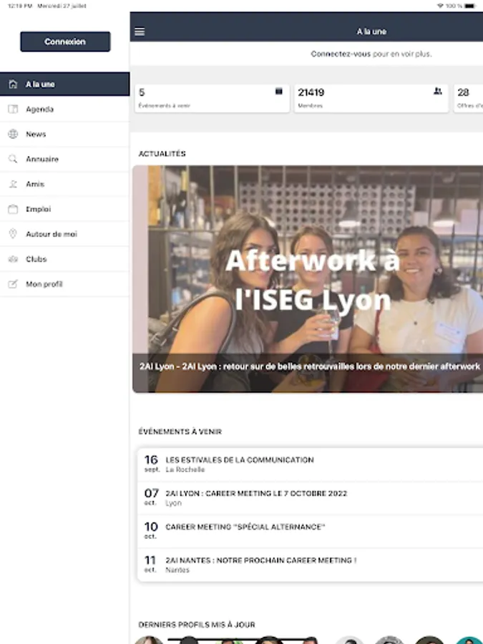The width and height of the screenshot is (483, 644).
Task: Open 2AI Lyon Career Meeting 7 octobre event
Action: (310, 498)
